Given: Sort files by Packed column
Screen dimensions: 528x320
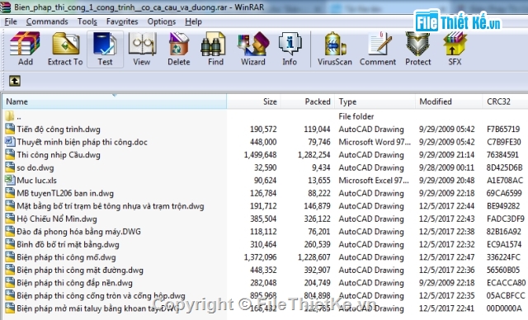Looking at the screenshot, I should click(308, 101).
